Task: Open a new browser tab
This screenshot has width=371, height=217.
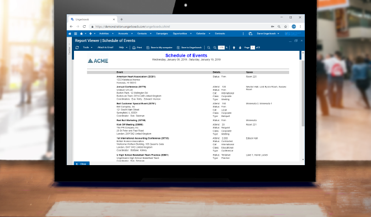Action: (x=122, y=19)
